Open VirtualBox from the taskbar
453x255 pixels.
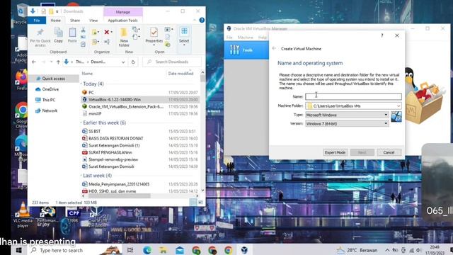[x=244, y=250]
